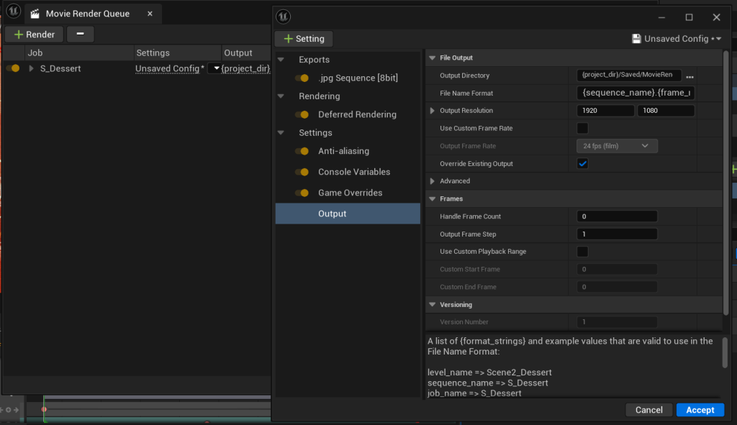Toggle the Deferred Rendering switch
737x425 pixels.
tap(302, 114)
